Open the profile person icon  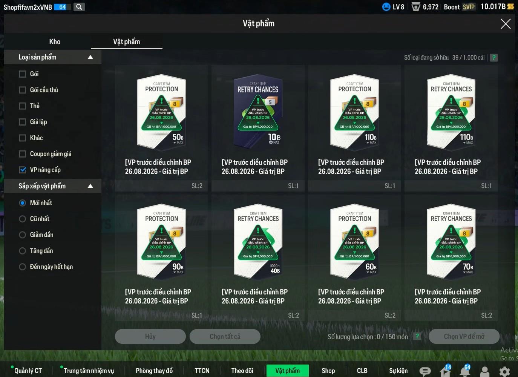click(485, 372)
